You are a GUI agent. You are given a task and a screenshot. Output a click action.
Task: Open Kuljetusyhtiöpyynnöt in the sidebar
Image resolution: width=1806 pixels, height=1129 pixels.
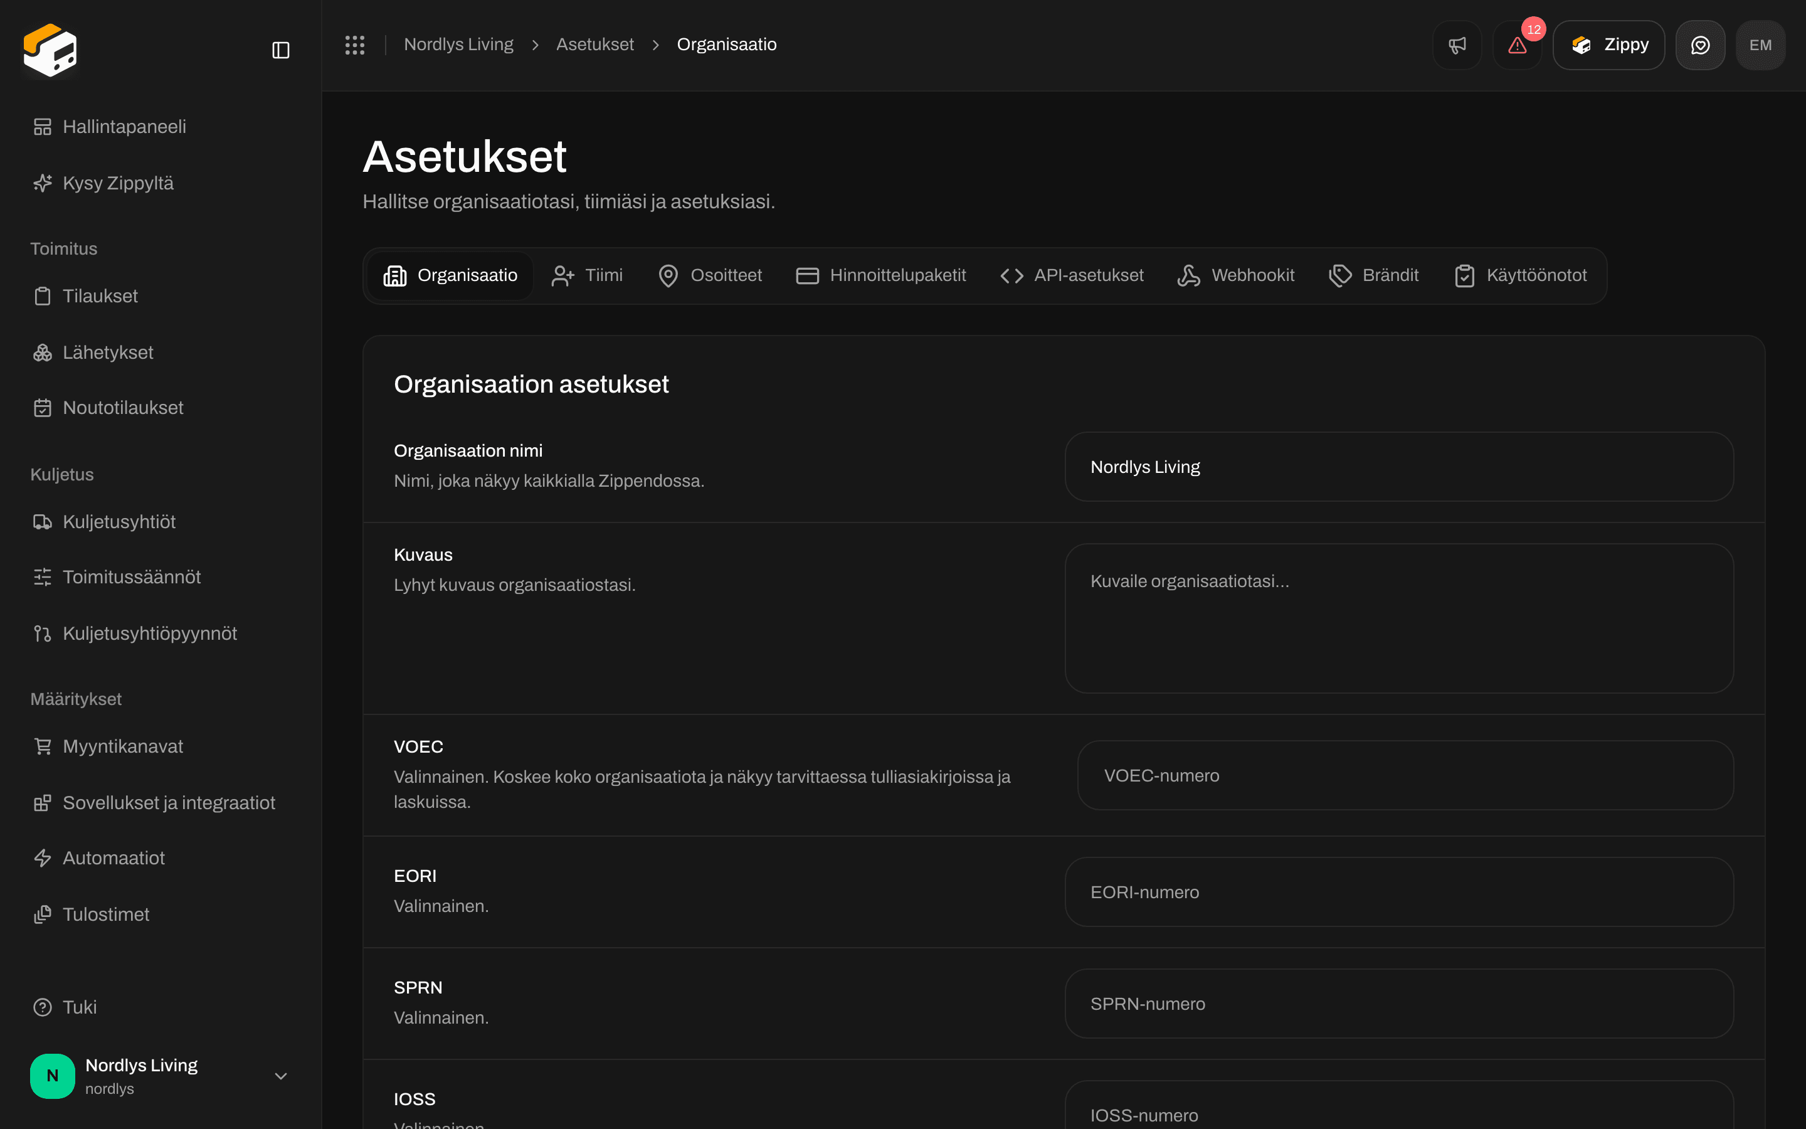point(161,633)
